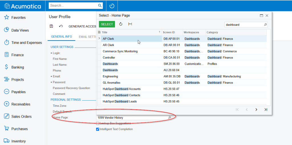This screenshot has width=292, height=145.
Task: Open the Purchases workspace
Action: tap(16, 129)
